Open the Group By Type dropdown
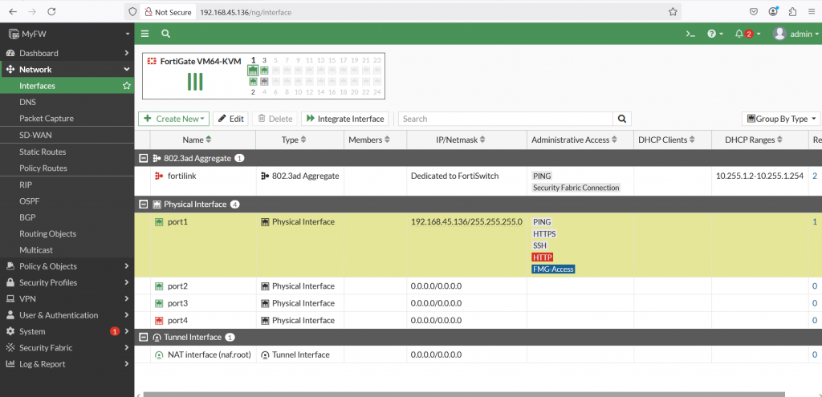Viewport: 822px width, 397px height. [x=780, y=119]
